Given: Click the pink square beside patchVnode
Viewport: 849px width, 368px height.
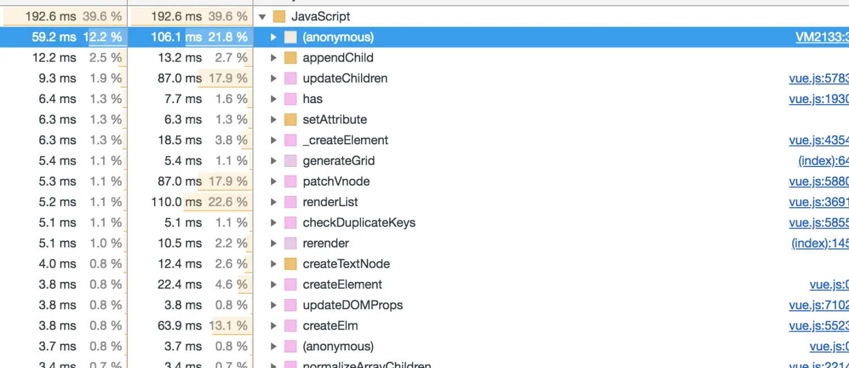Looking at the screenshot, I should tap(290, 182).
